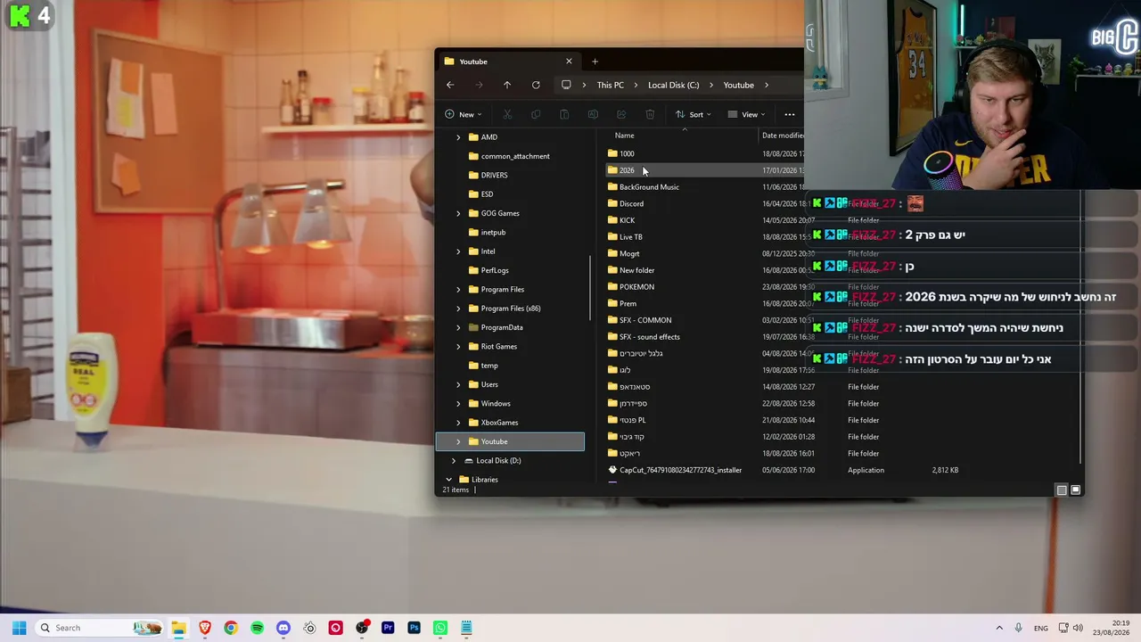Show hidden system tray icons
Viewport: 1141px width, 642px height.
click(999, 628)
